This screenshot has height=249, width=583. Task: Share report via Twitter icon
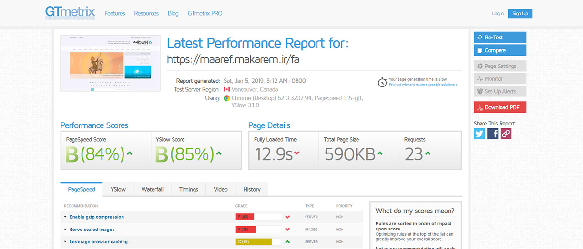click(480, 134)
